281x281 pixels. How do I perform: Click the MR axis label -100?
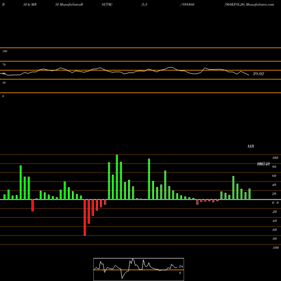point(275,248)
